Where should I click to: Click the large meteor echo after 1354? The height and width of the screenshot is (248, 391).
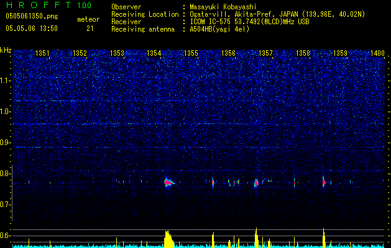[169, 183]
